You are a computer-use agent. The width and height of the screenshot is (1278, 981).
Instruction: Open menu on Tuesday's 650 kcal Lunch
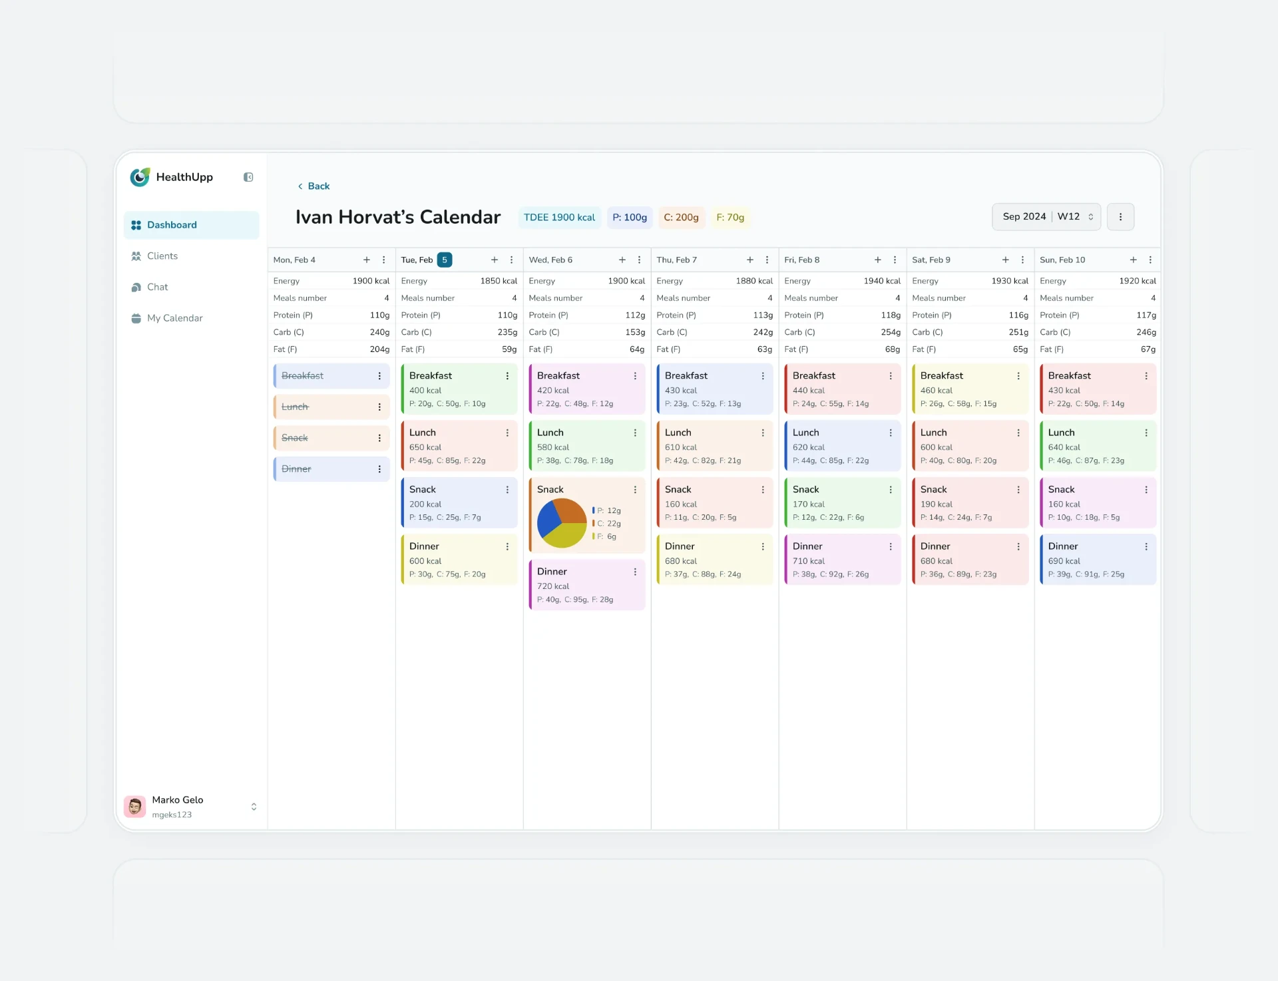[508, 433]
